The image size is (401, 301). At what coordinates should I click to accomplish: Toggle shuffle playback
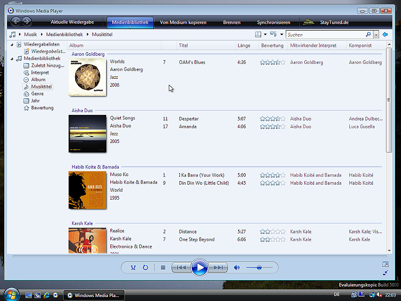[x=133, y=267]
